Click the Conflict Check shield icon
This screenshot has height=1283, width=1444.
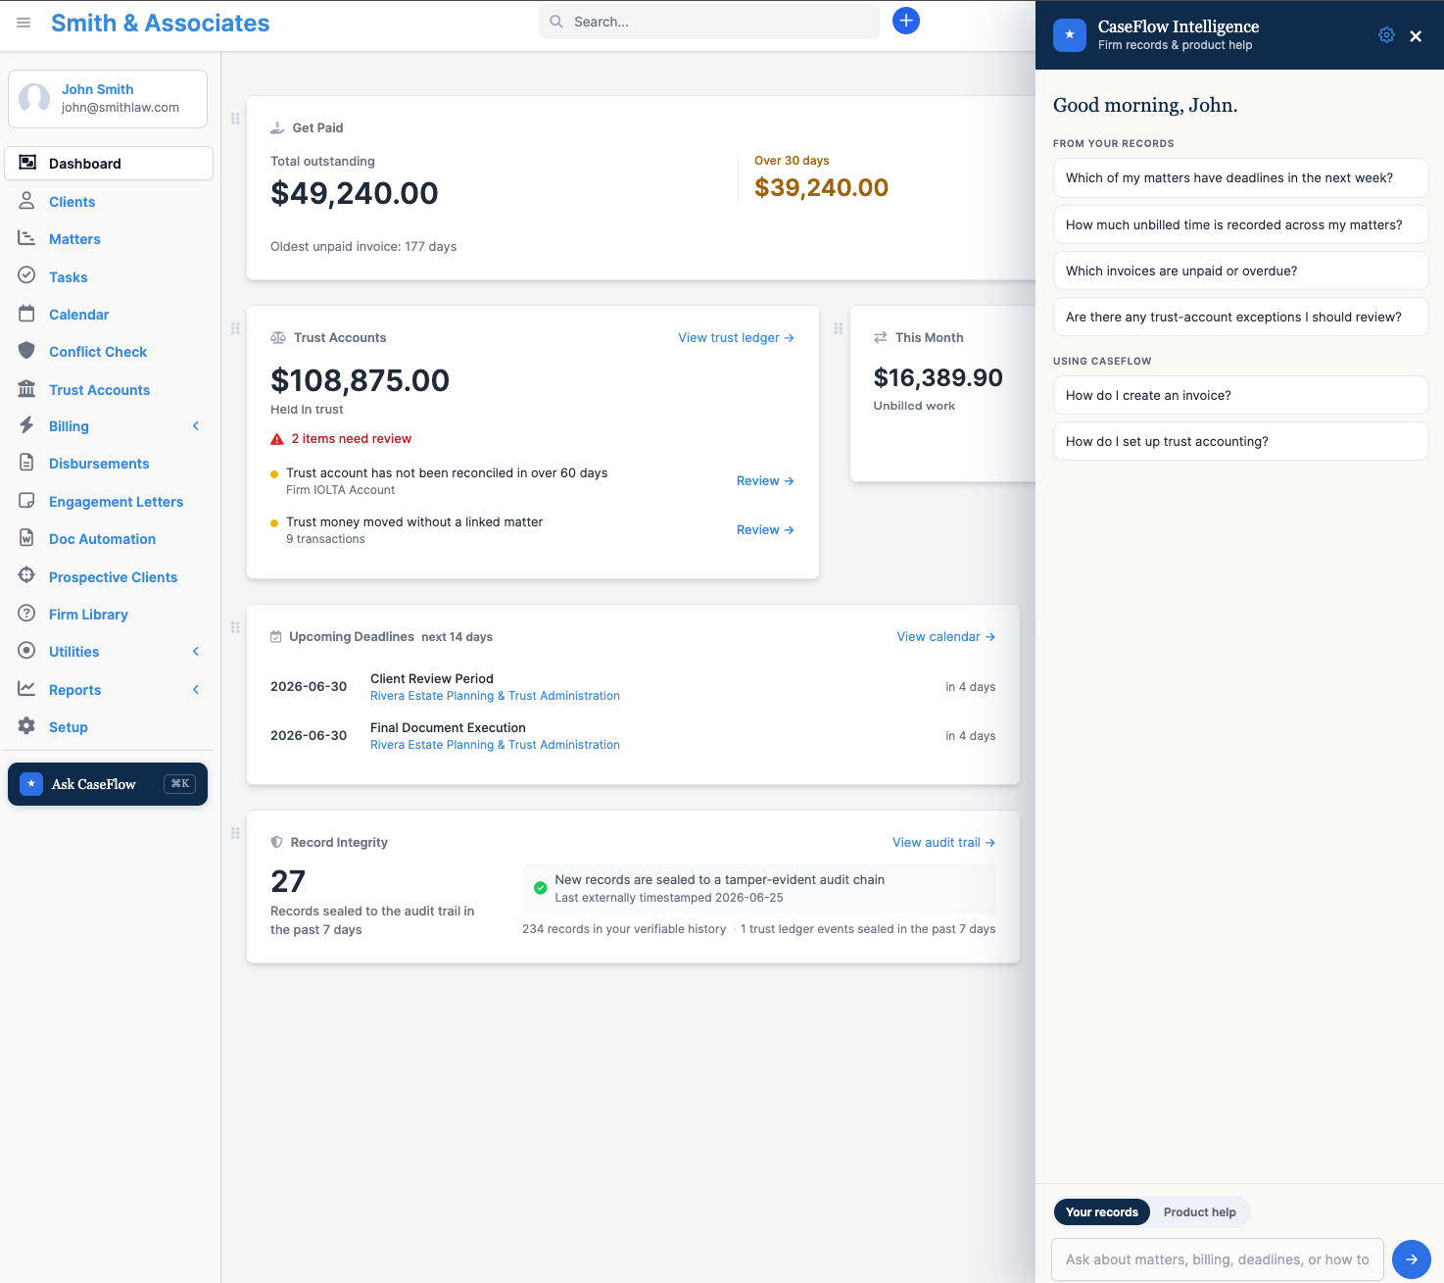click(26, 351)
